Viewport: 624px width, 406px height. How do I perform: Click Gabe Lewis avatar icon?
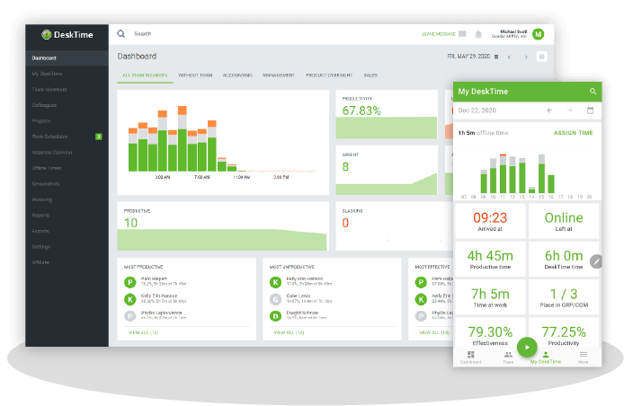(275, 299)
